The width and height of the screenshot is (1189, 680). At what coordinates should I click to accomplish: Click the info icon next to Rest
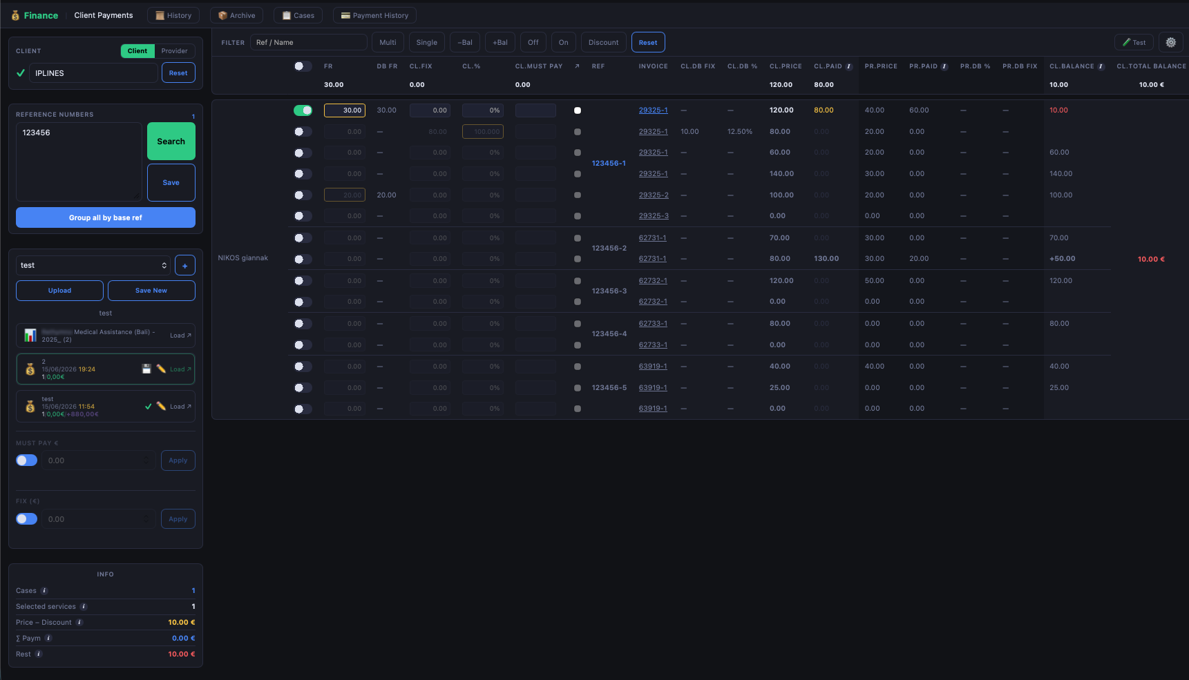[x=39, y=654]
